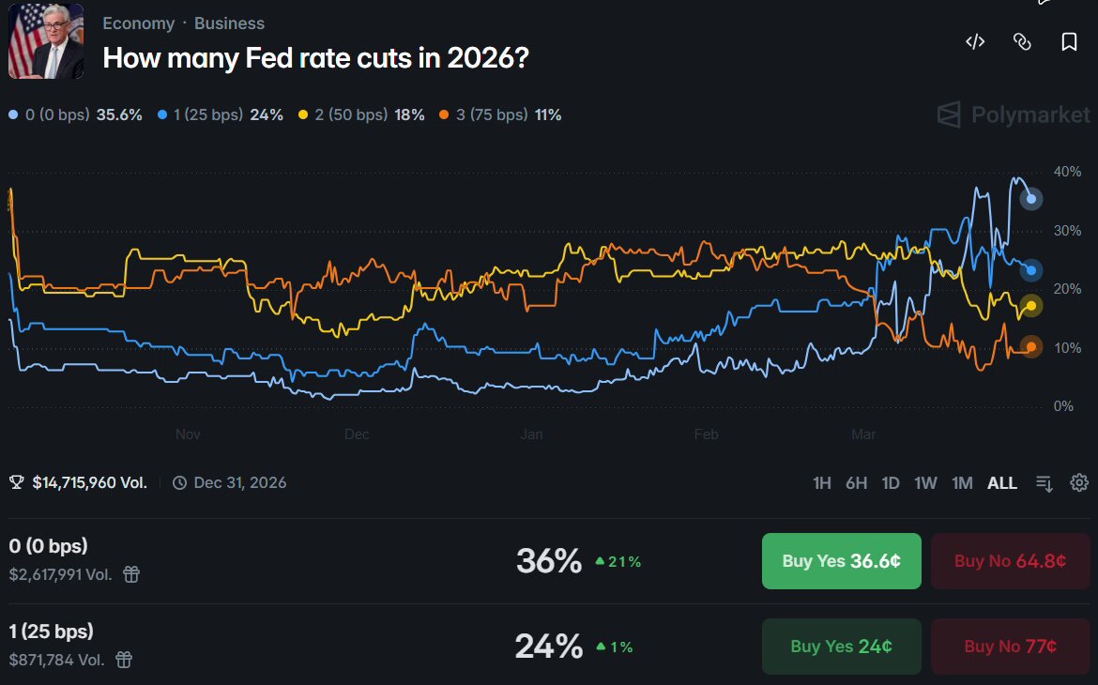
Task: Click the orange 3 (75 bps) legend dot
Action: click(x=444, y=114)
